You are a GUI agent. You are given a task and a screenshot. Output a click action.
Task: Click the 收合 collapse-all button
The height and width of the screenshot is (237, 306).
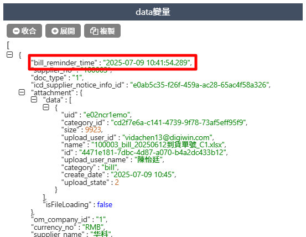pyautogui.click(x=24, y=31)
